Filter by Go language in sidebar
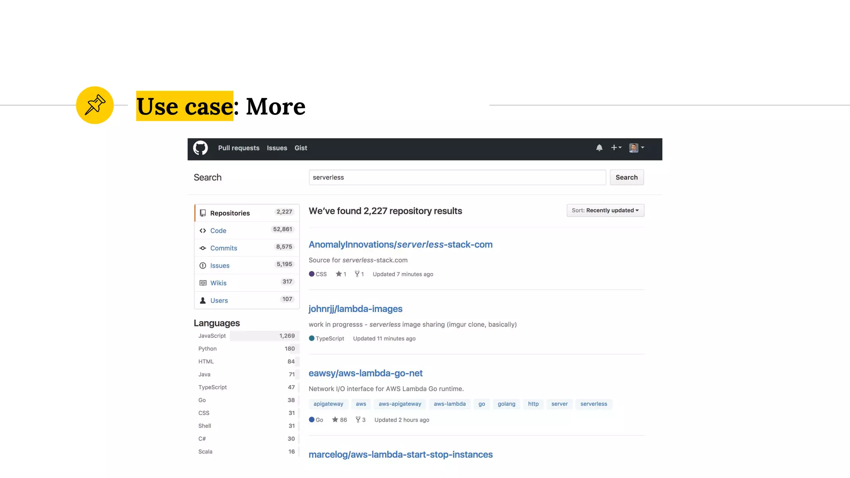This screenshot has height=478, width=850. coord(247,400)
